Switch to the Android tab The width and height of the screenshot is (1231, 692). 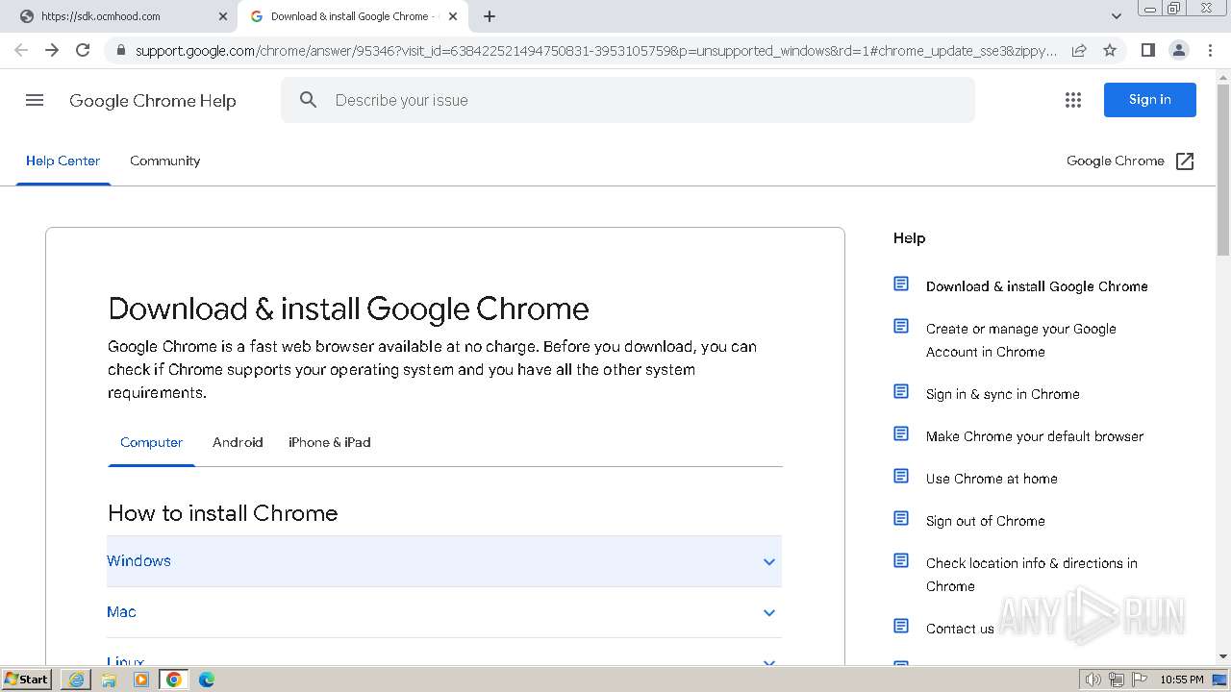pos(238,442)
